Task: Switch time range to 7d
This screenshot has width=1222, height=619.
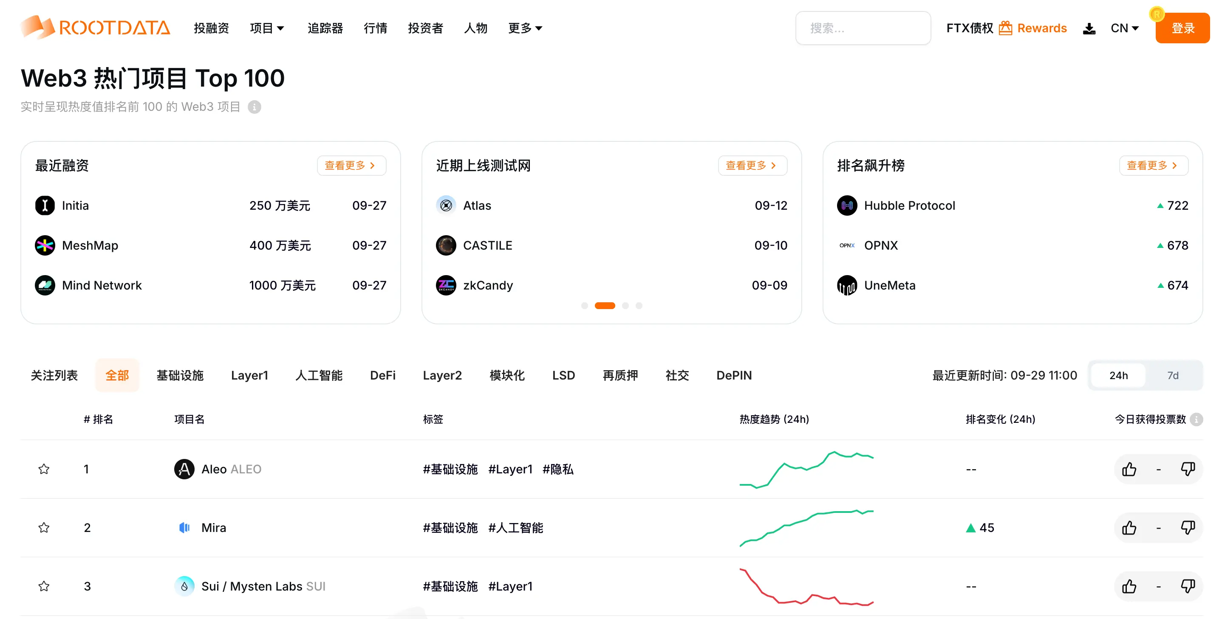Action: pos(1173,375)
